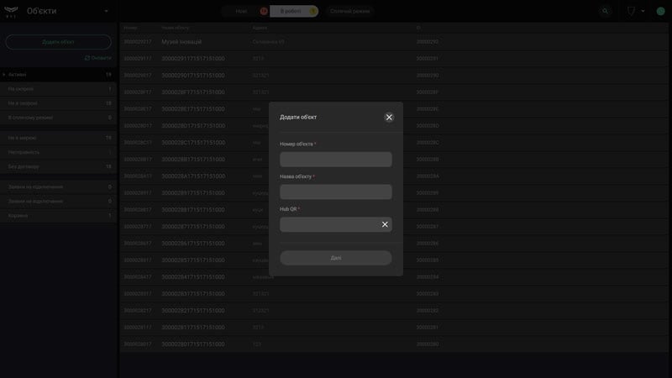Open the 'Об'єкти' section dropdown arrow
This screenshot has height=378, width=672.
pyautogui.click(x=107, y=11)
